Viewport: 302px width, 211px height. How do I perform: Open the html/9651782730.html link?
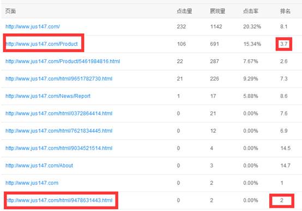pos(59,79)
